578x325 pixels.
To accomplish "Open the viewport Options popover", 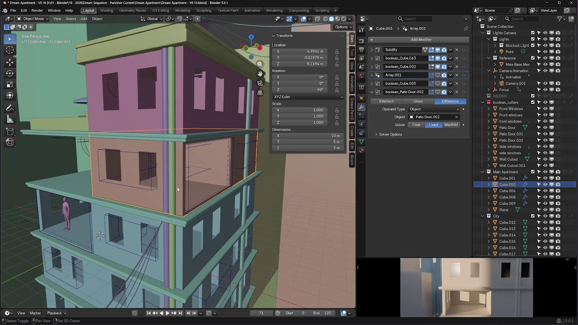I will coord(343,27).
